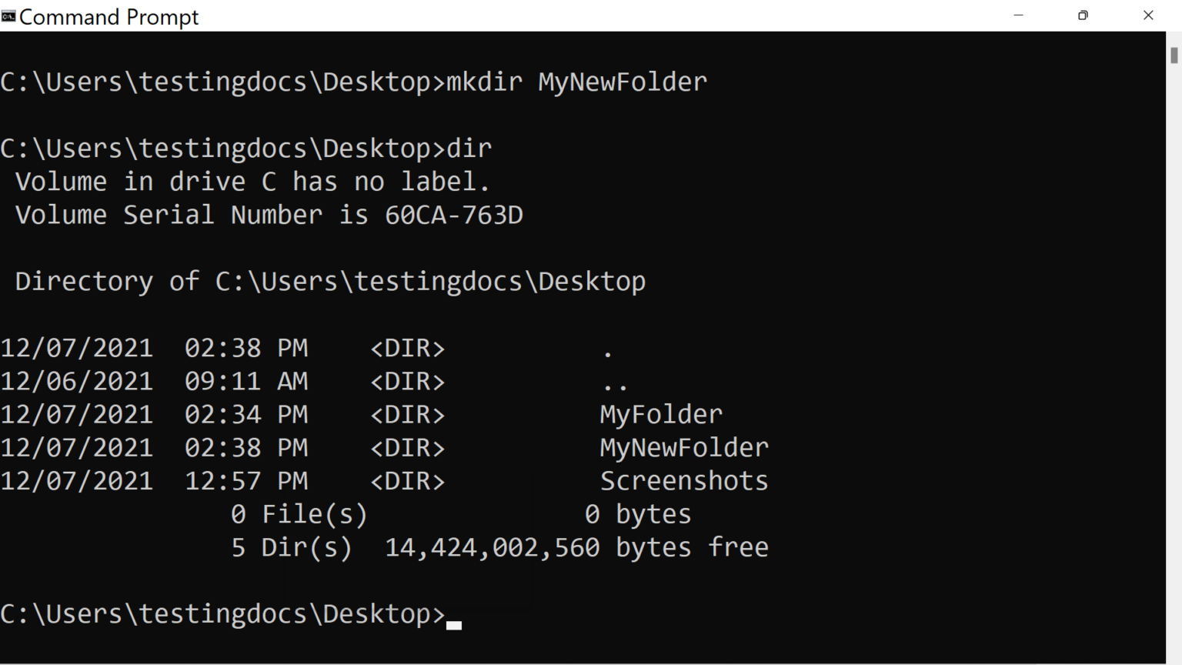Minimize the Command Prompt window

click(1018, 15)
